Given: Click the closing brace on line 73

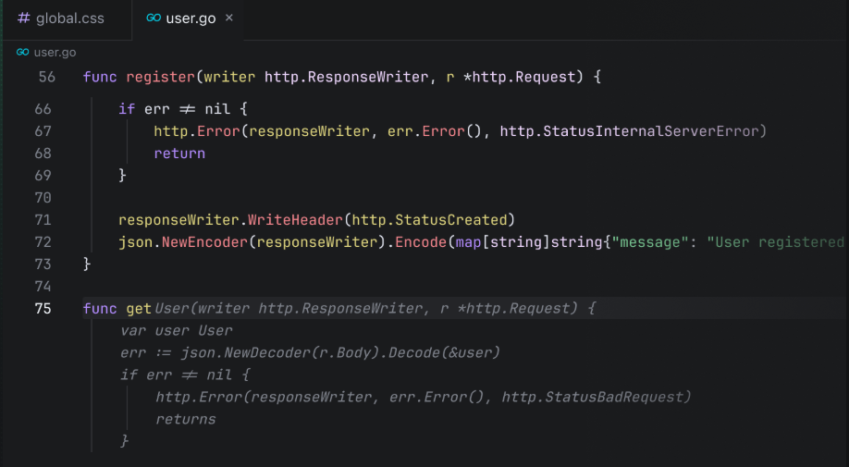Looking at the screenshot, I should coord(87,264).
